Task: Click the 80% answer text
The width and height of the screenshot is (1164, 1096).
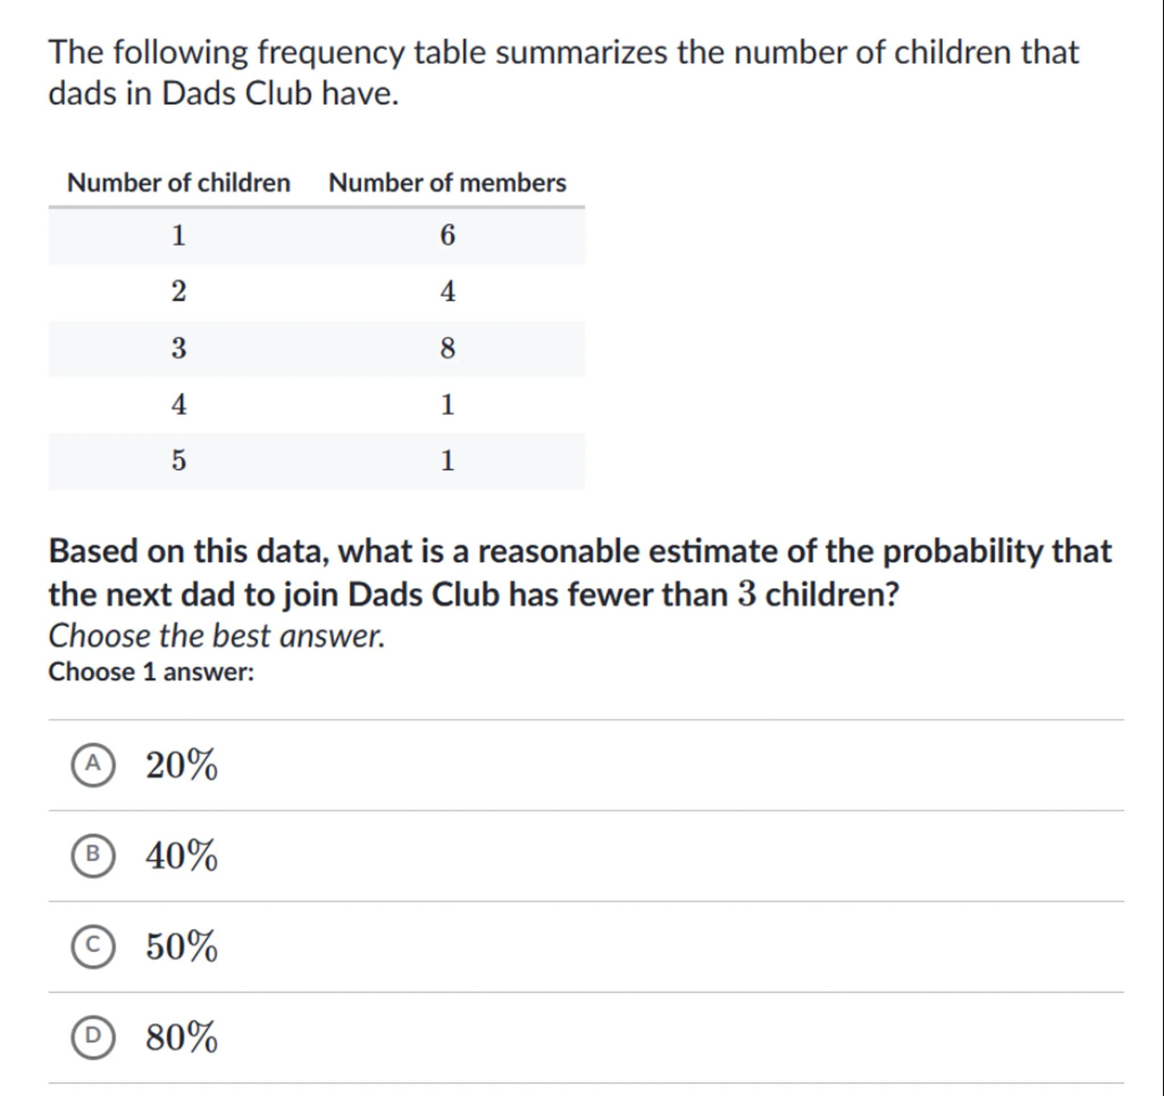Action: (x=181, y=1037)
